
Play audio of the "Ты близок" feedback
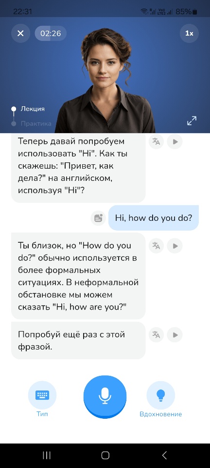(x=175, y=246)
